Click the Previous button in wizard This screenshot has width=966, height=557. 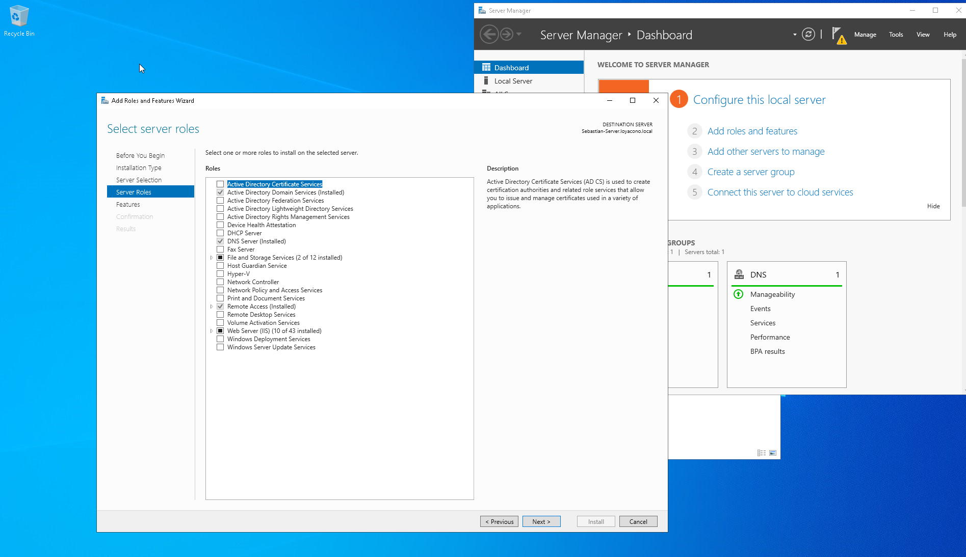[499, 521]
